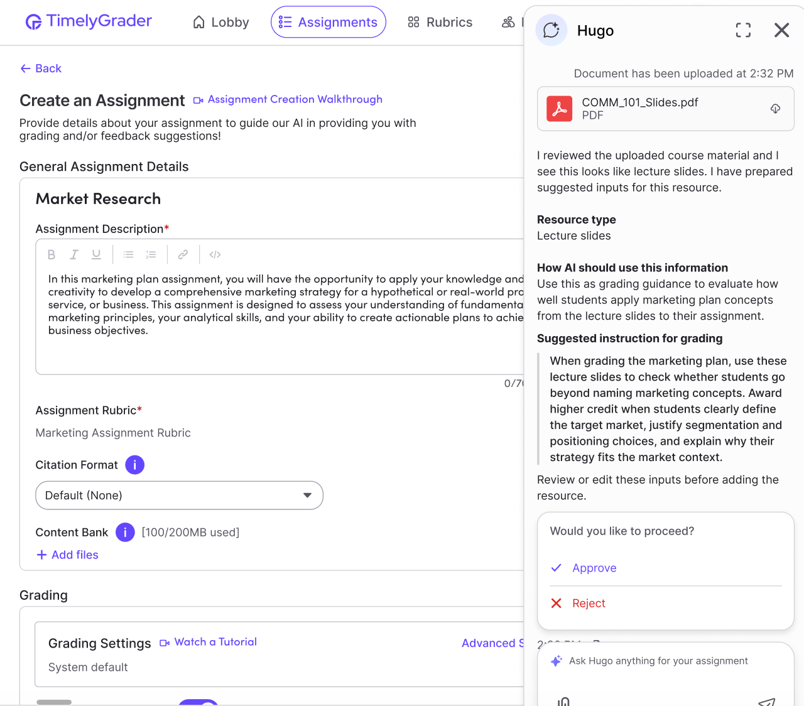Switch to the Rubrics tab
Image resolution: width=804 pixels, height=706 pixels.
point(440,22)
